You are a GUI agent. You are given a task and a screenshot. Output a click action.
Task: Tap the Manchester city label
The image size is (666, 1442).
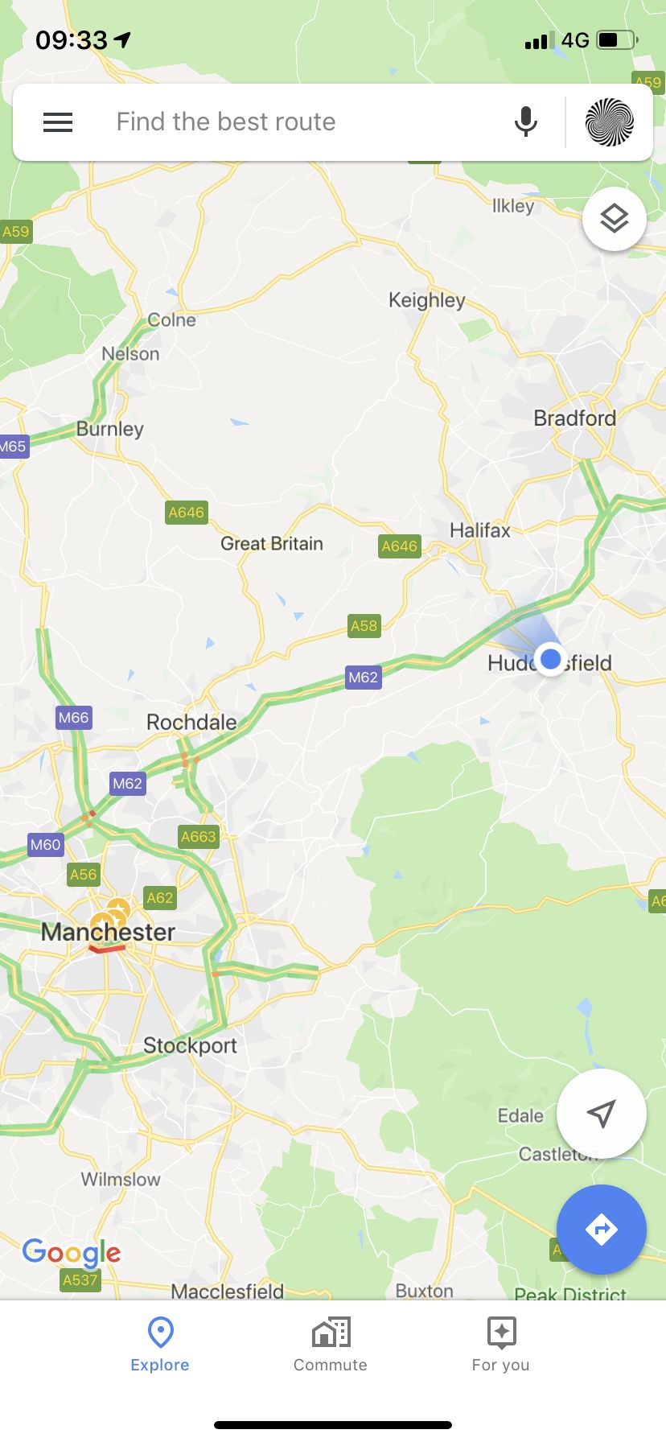(x=108, y=932)
